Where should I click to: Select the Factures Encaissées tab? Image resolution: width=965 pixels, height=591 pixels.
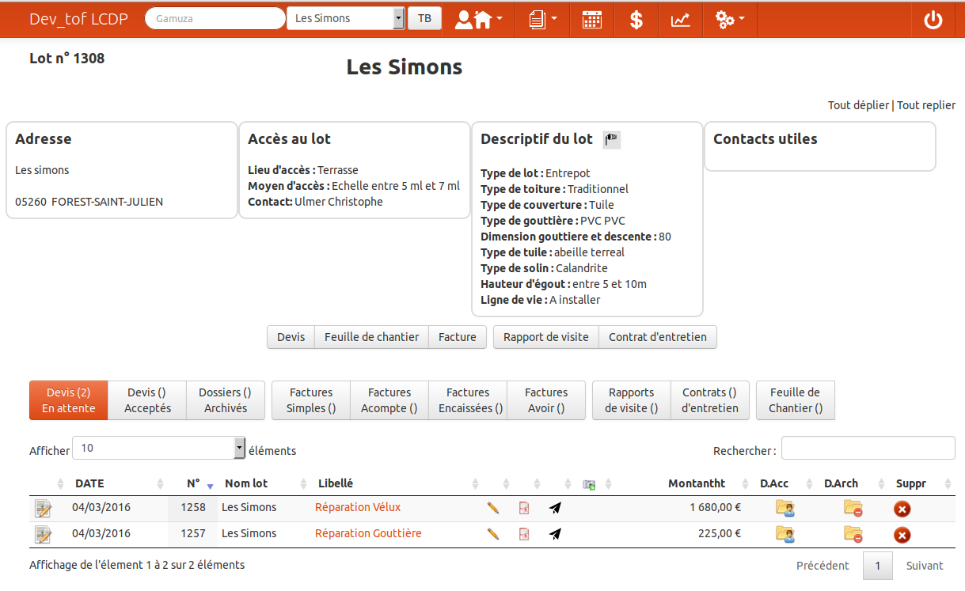click(467, 400)
